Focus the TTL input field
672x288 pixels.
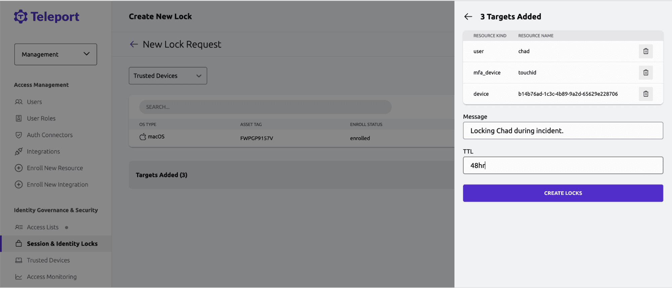click(x=562, y=165)
